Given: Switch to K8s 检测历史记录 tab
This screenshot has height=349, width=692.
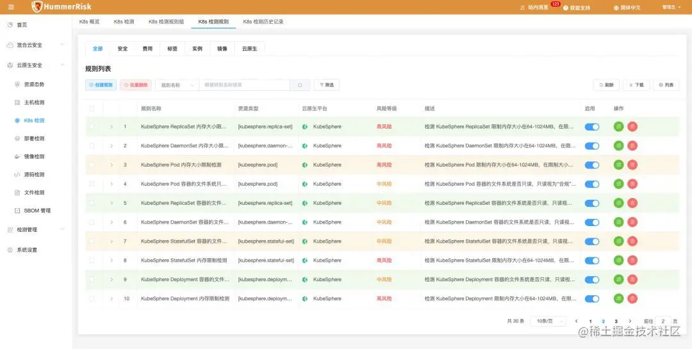Looking at the screenshot, I should tap(263, 21).
